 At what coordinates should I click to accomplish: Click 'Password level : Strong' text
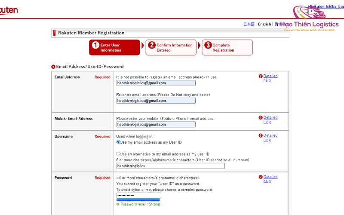[140, 204]
